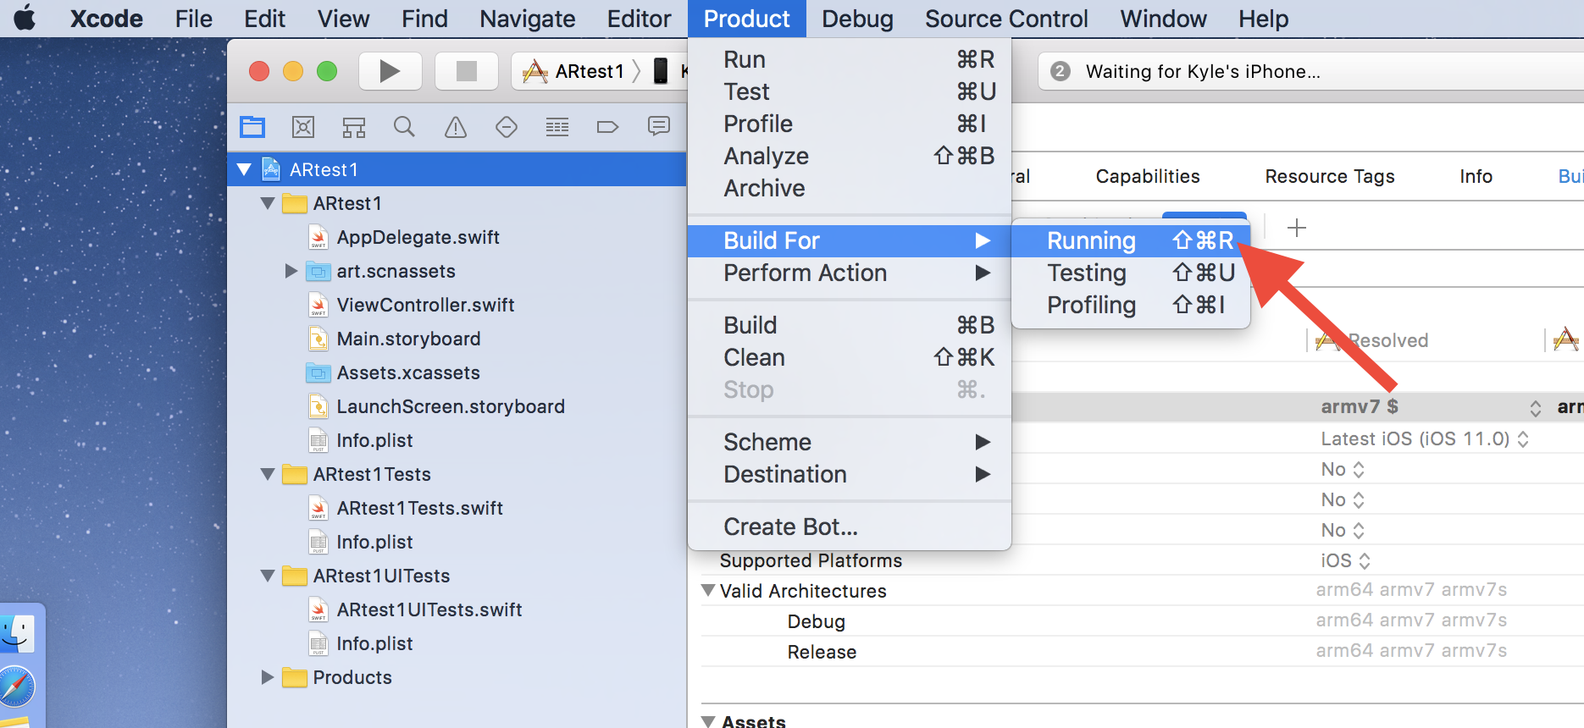
Task: Open the Debug navigator icon
Action: click(x=557, y=127)
